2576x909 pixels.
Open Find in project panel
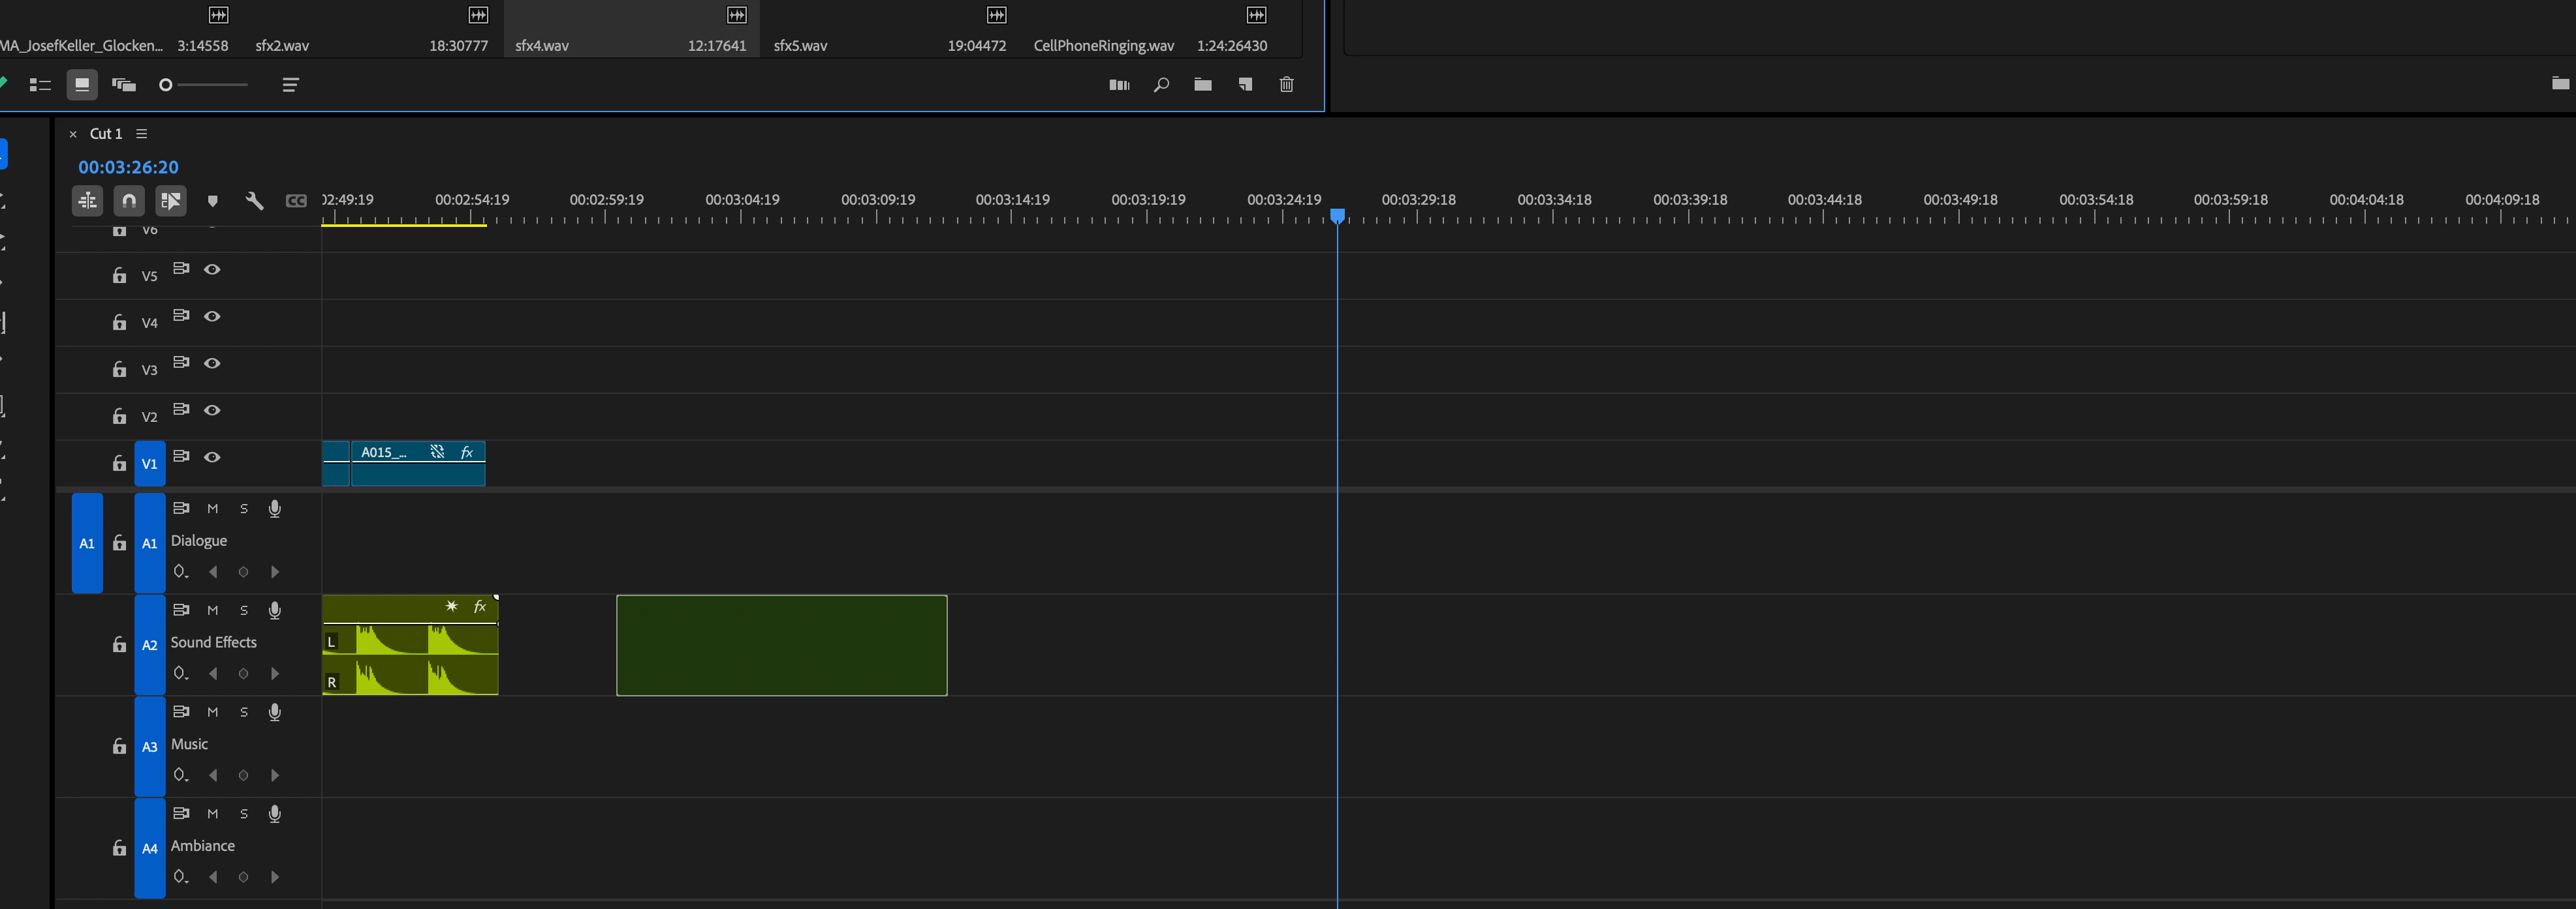[x=1161, y=85]
